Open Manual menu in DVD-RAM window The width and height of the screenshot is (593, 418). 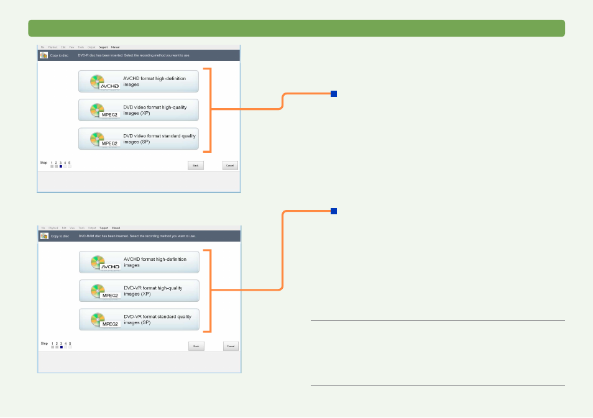pos(116,228)
